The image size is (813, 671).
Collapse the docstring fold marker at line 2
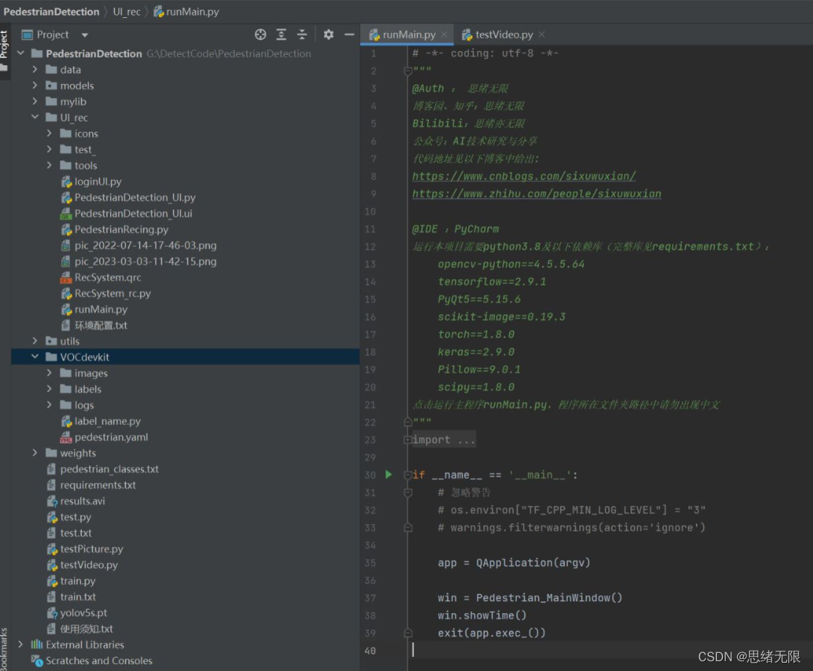[407, 71]
